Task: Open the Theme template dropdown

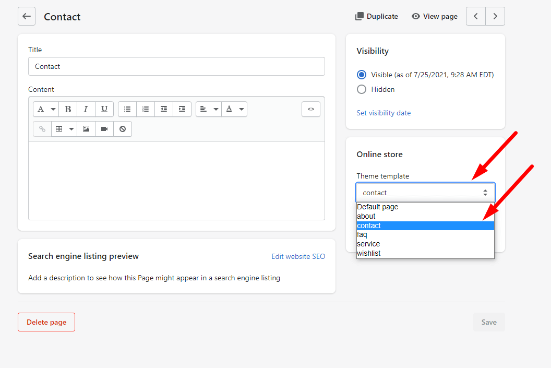Action: pyautogui.click(x=425, y=193)
